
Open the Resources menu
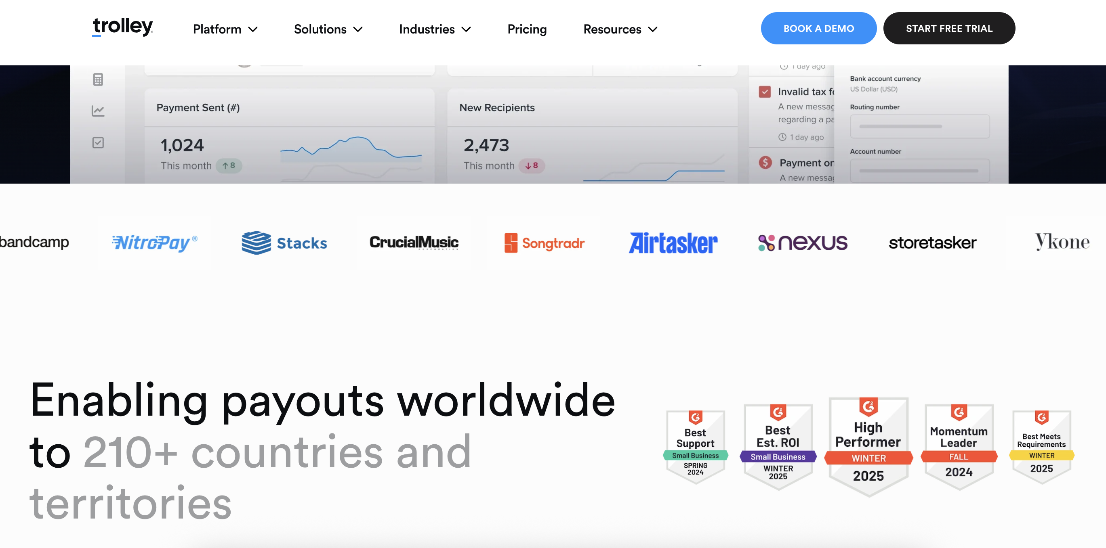[x=620, y=29]
